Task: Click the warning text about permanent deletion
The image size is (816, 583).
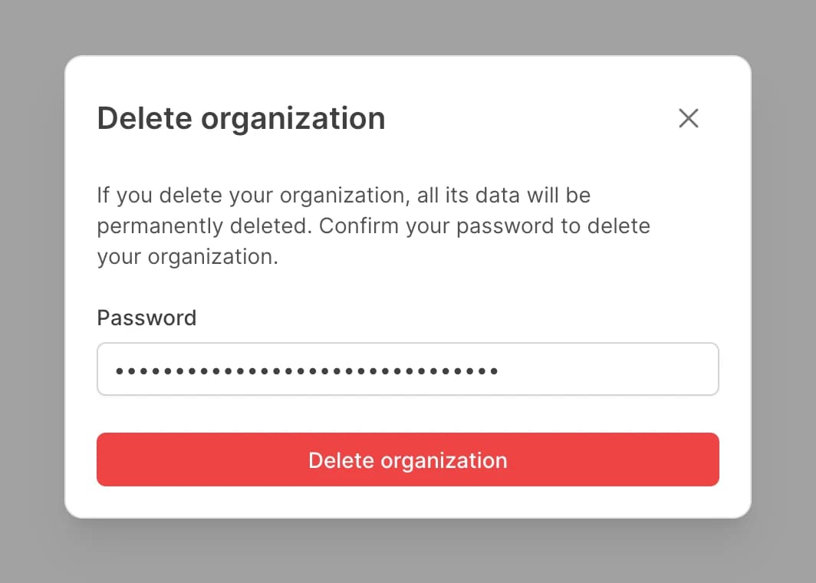Action: click(x=373, y=226)
